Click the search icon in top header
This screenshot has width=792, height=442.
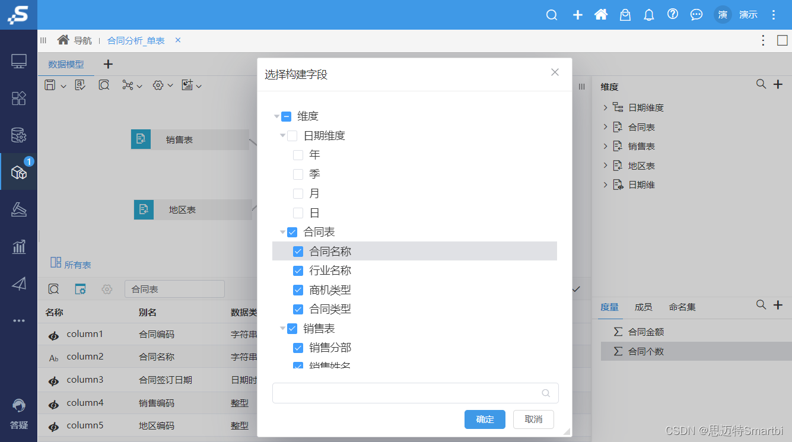click(x=552, y=15)
